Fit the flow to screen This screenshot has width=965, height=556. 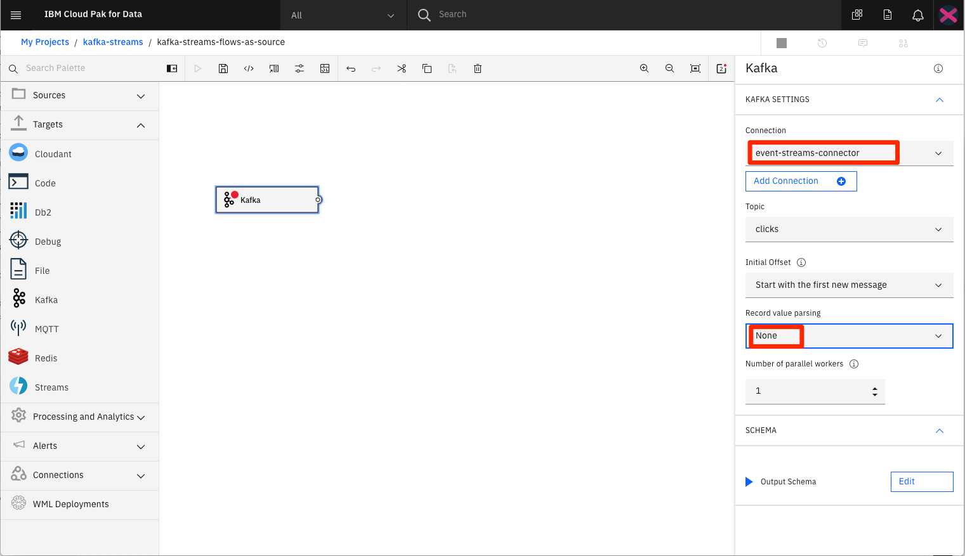click(695, 68)
